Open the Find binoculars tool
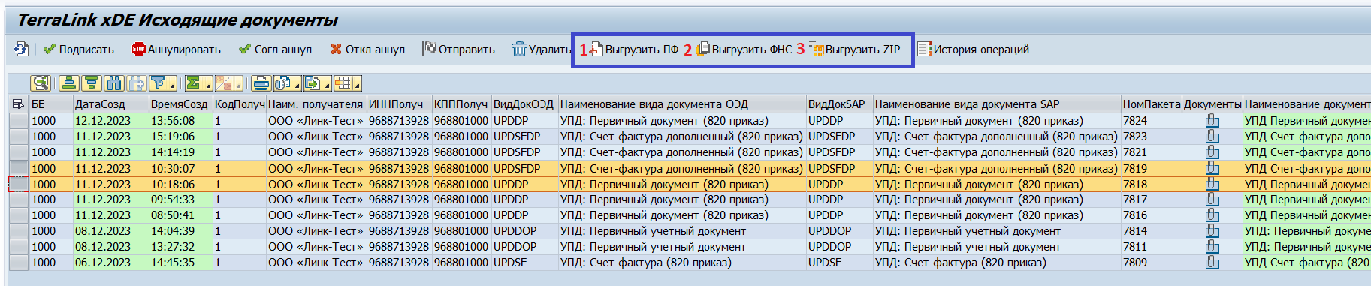This screenshot has width=1371, height=286. click(114, 83)
